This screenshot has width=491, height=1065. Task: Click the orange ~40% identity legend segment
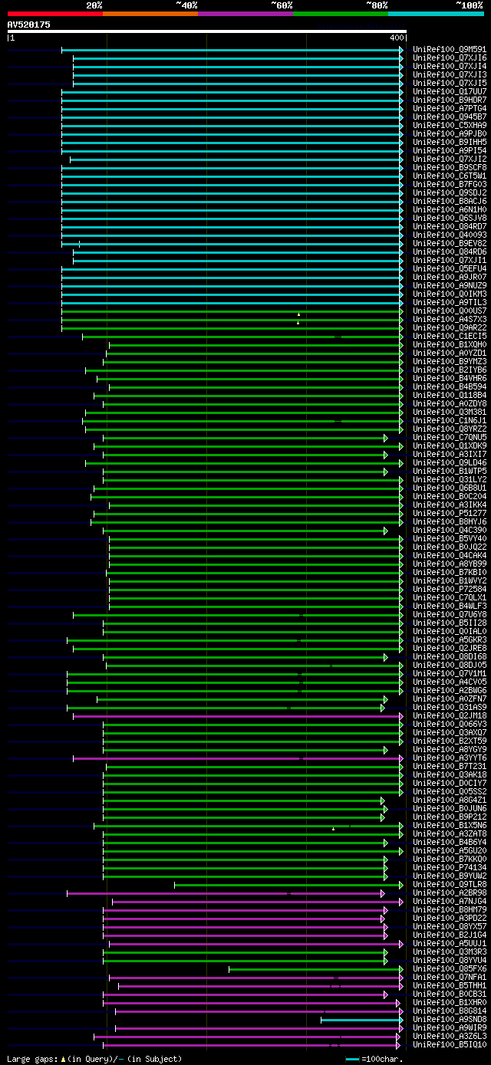click(150, 14)
